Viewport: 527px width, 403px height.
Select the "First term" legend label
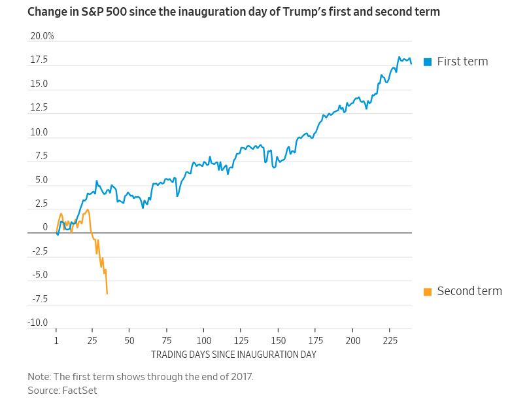pyautogui.click(x=462, y=61)
